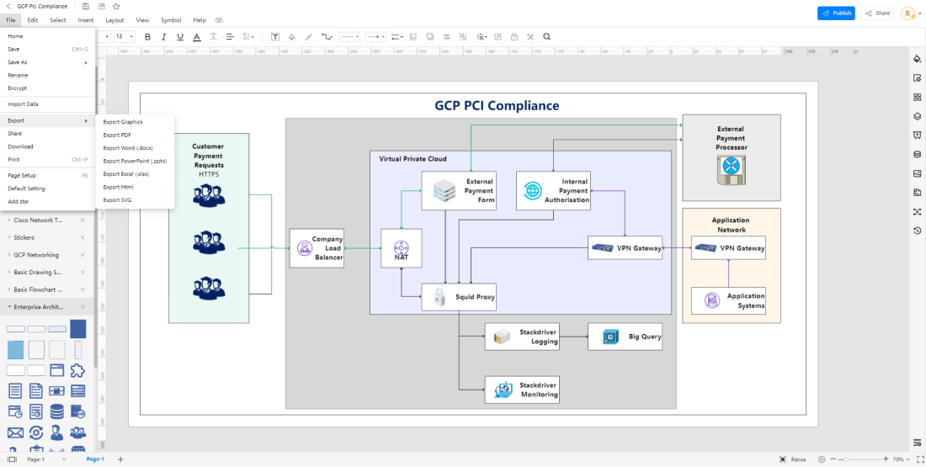The image size is (926, 467).
Task: Toggle italic formatting
Action: [x=163, y=37]
